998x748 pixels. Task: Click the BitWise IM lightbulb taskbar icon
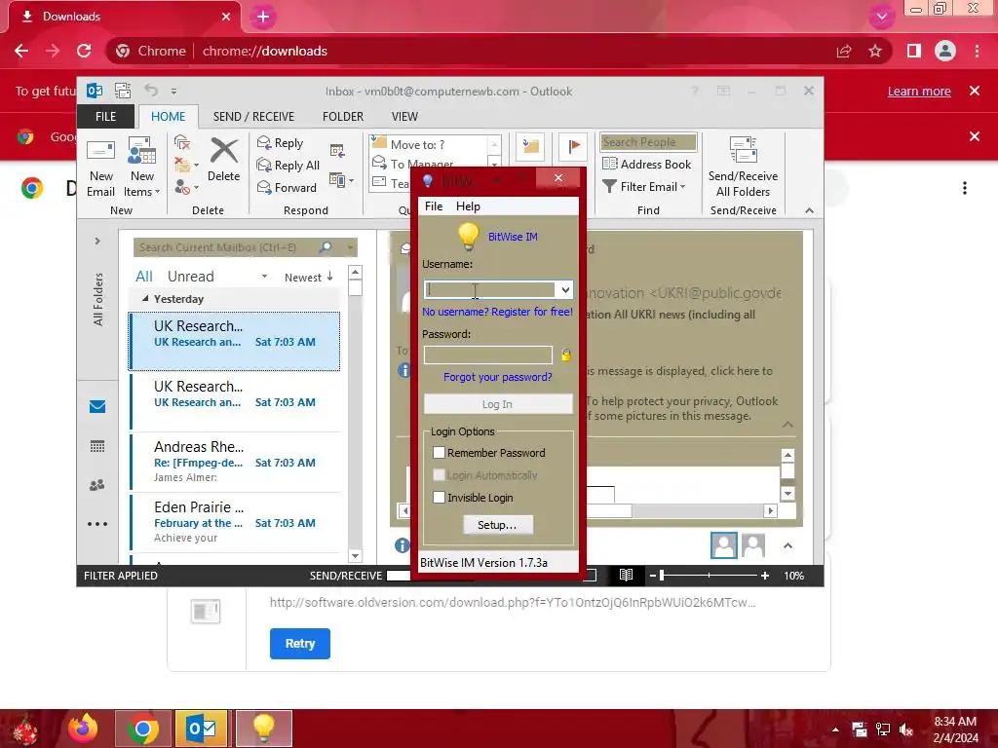(x=263, y=729)
